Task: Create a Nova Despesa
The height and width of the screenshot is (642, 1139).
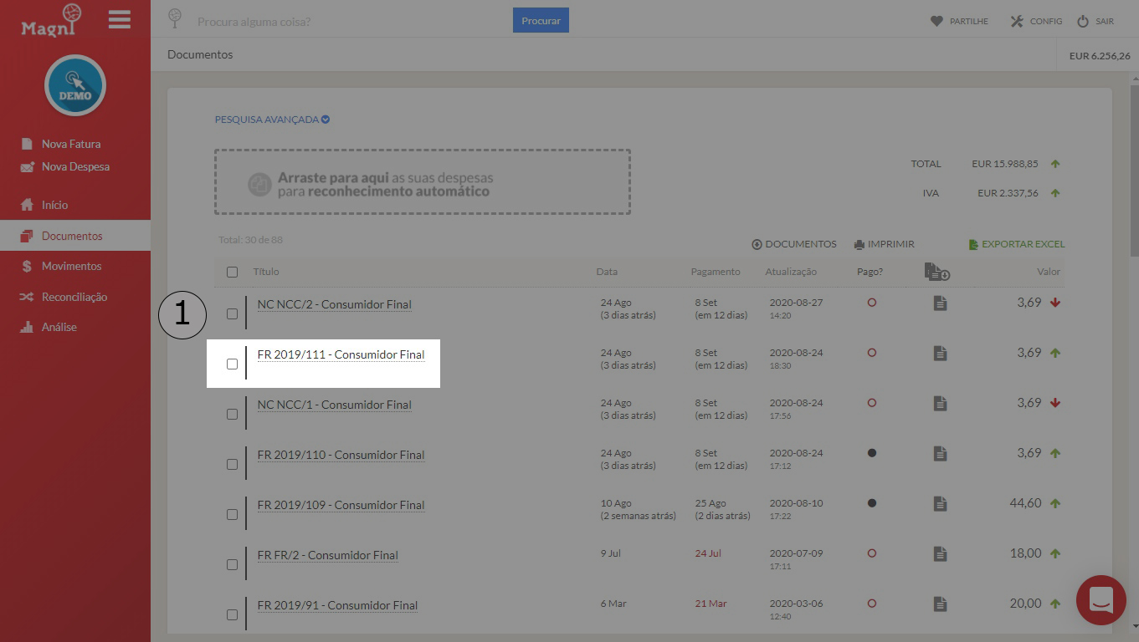Action: (75, 166)
